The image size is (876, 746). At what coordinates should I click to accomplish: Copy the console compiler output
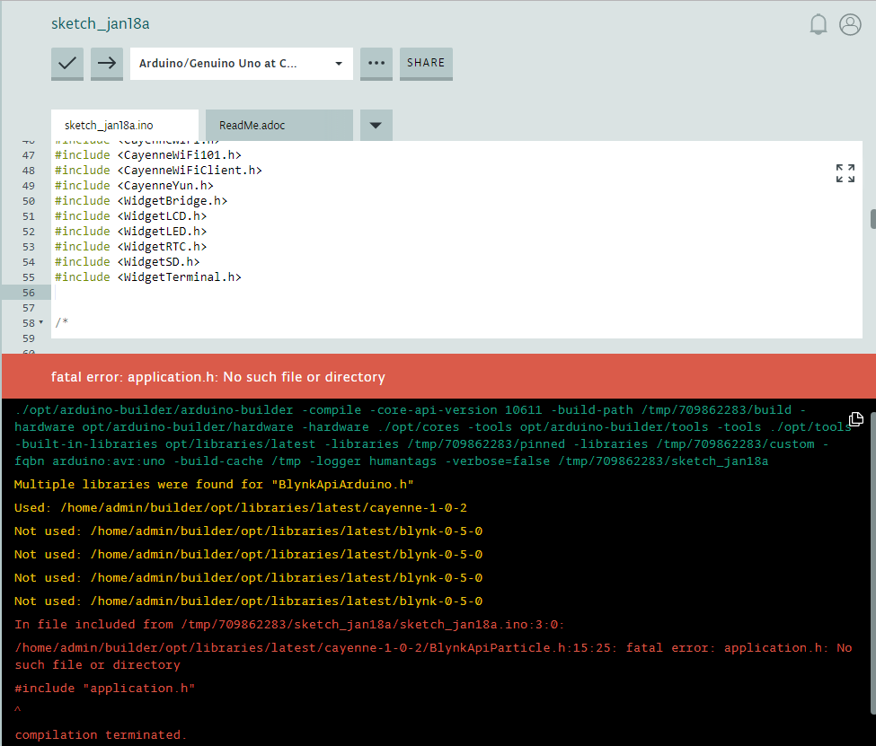tap(855, 418)
